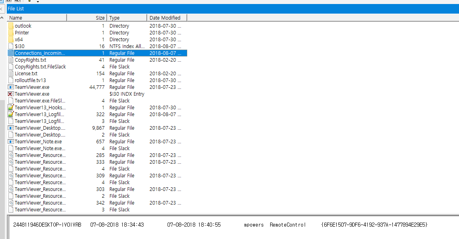The width and height of the screenshot is (459, 239).
Task: Click the 'RemoteControl' text in the viewer
Action: point(288,225)
